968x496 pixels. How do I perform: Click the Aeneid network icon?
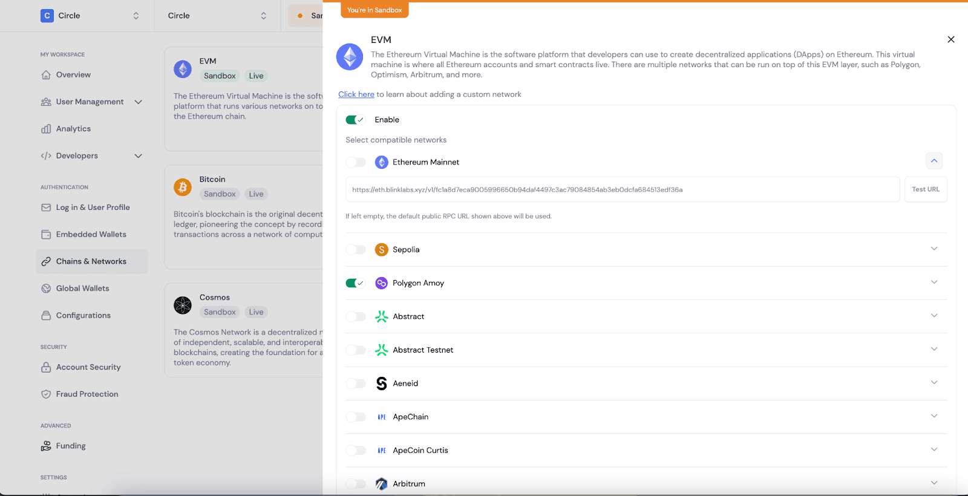(382, 383)
